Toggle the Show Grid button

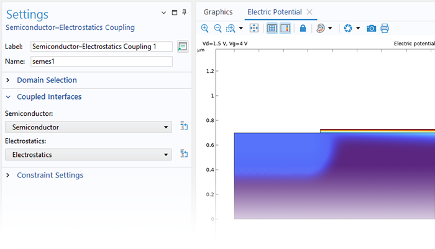click(x=272, y=28)
